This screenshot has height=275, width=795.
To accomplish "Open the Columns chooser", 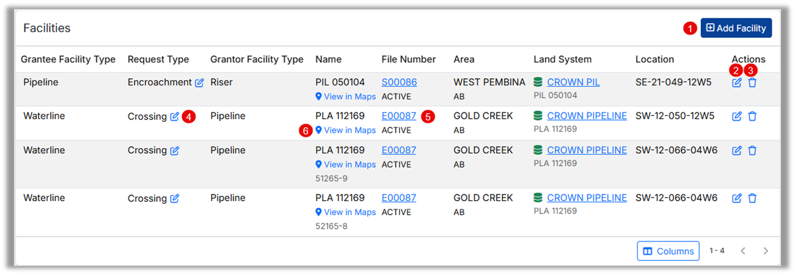I will (669, 251).
